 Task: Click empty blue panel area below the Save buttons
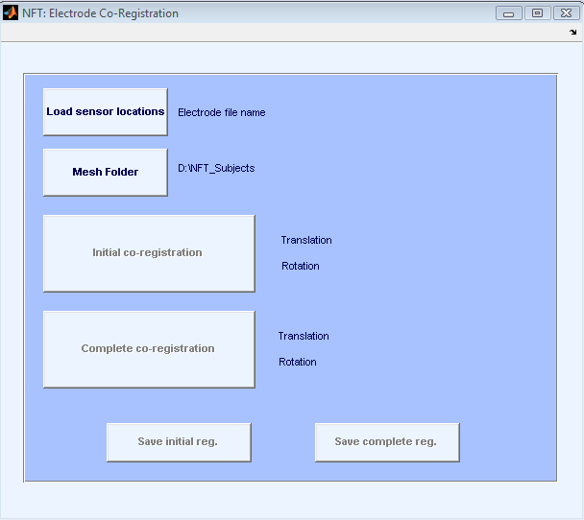point(288,472)
